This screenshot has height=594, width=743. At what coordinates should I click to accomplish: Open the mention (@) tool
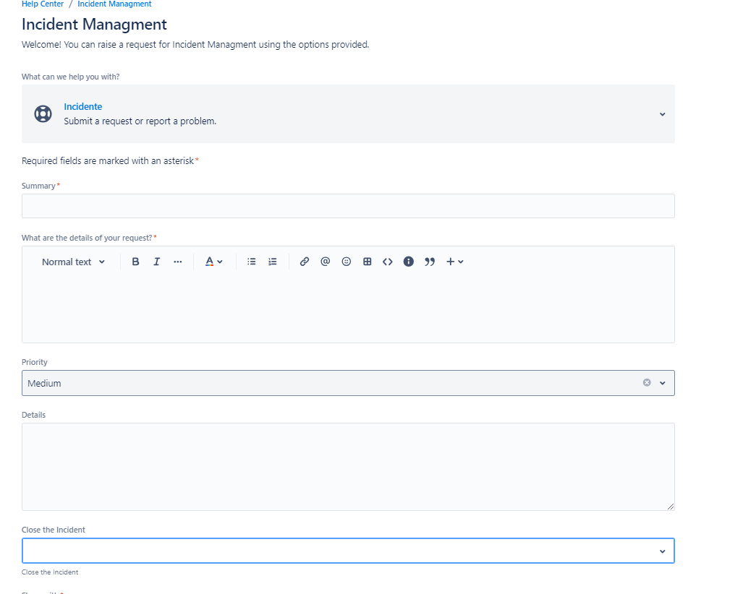click(x=325, y=261)
